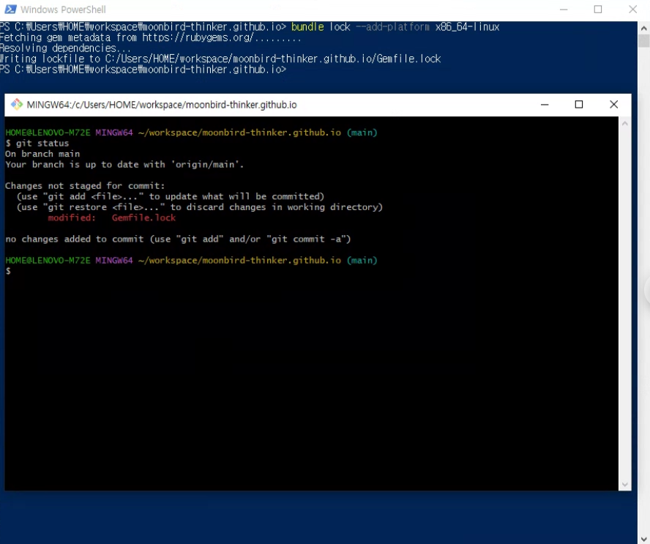Image resolution: width=650 pixels, height=544 pixels.
Task: Click the second 'HOME@LENOVO-M72E' prompt line
Action: pos(191,261)
